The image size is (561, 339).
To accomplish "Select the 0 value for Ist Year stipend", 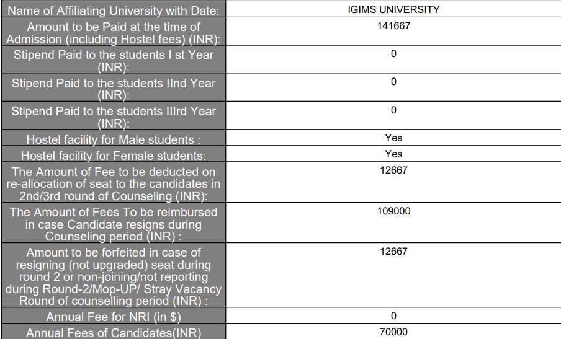I will tap(393, 54).
